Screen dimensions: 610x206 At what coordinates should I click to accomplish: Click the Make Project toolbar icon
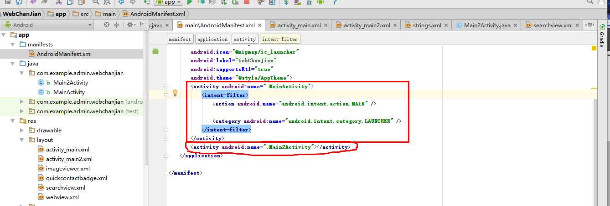click(147, 2)
